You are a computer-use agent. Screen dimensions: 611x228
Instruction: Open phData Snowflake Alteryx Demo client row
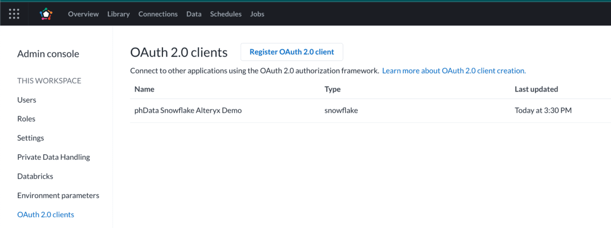[x=371, y=110]
